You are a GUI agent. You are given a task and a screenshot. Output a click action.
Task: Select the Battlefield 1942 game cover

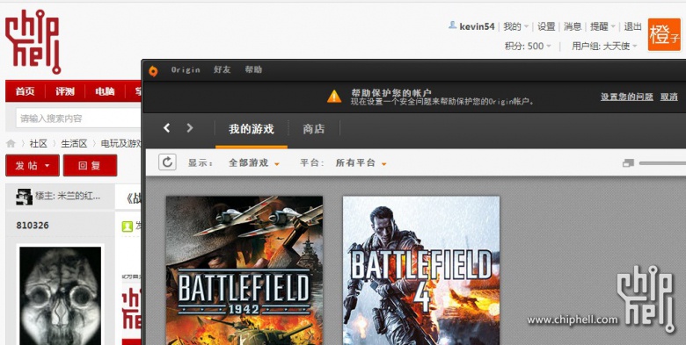tap(244, 270)
